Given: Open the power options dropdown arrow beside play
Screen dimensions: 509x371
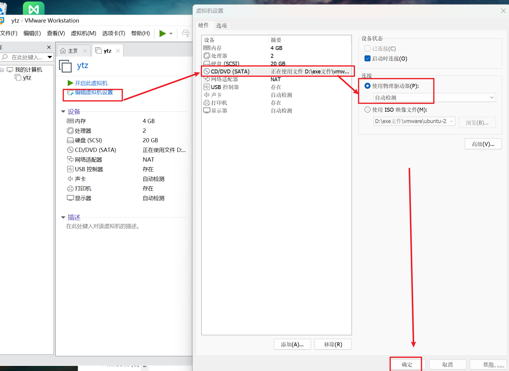Looking at the screenshot, I should pos(171,34).
